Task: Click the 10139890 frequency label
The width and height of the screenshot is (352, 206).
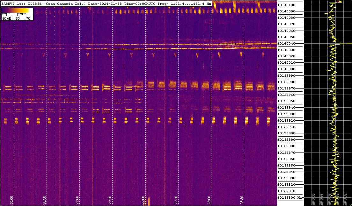Action: (286, 140)
